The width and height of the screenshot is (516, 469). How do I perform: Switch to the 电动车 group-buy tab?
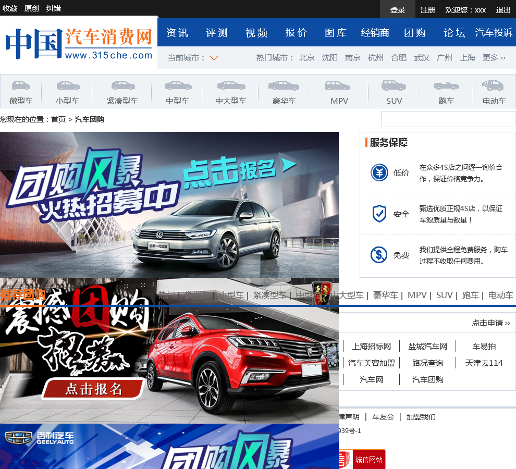[x=500, y=295]
